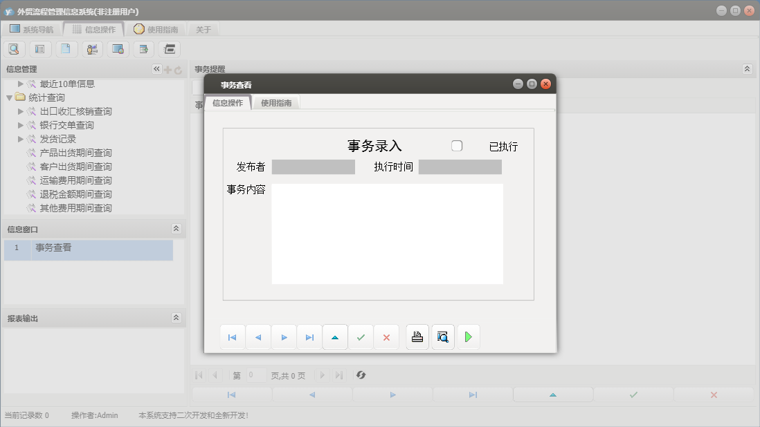Open the document toolbar icon
Viewport: 760px width, 427px height.
click(66, 49)
